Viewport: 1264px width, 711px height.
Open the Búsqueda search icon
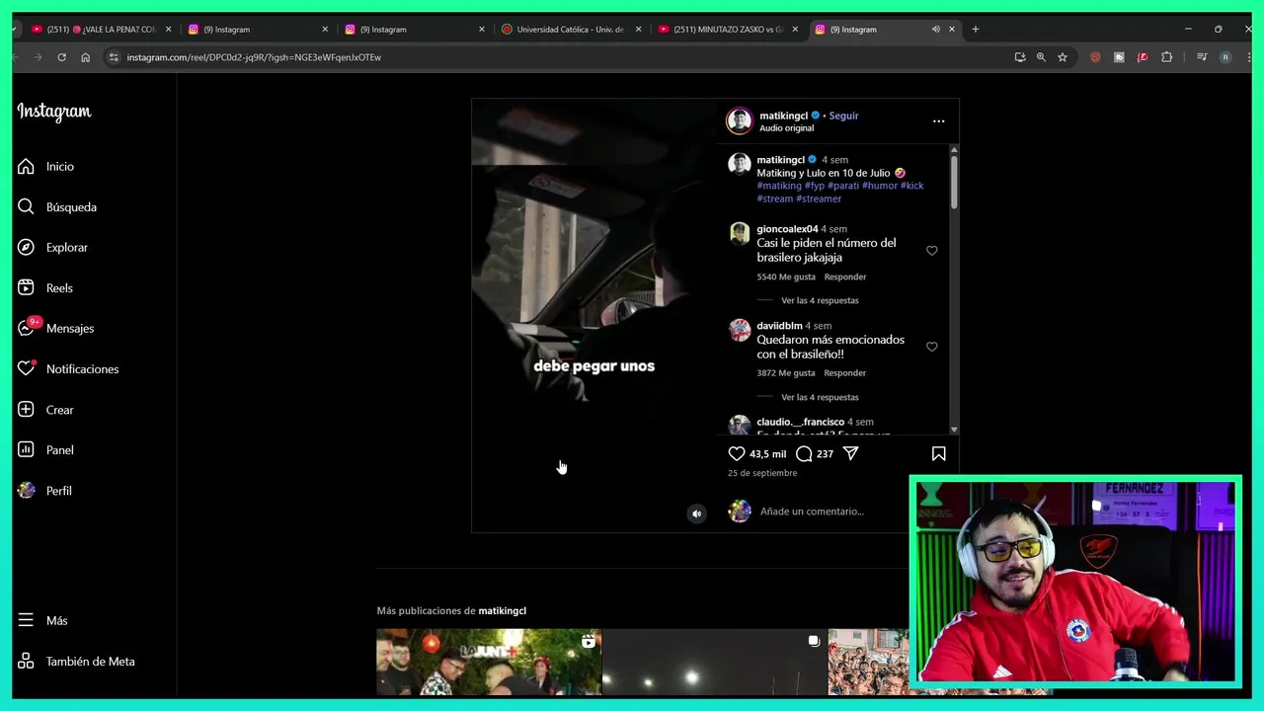coord(26,206)
